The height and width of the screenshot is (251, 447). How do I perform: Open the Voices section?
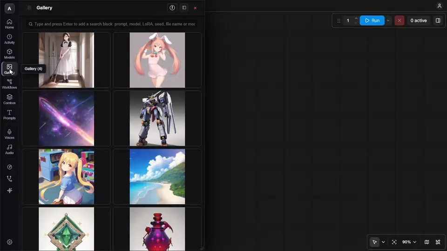coord(9,134)
